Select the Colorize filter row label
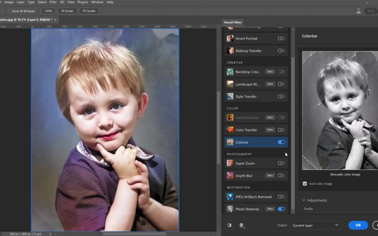This screenshot has height=236, width=378. [x=242, y=143]
